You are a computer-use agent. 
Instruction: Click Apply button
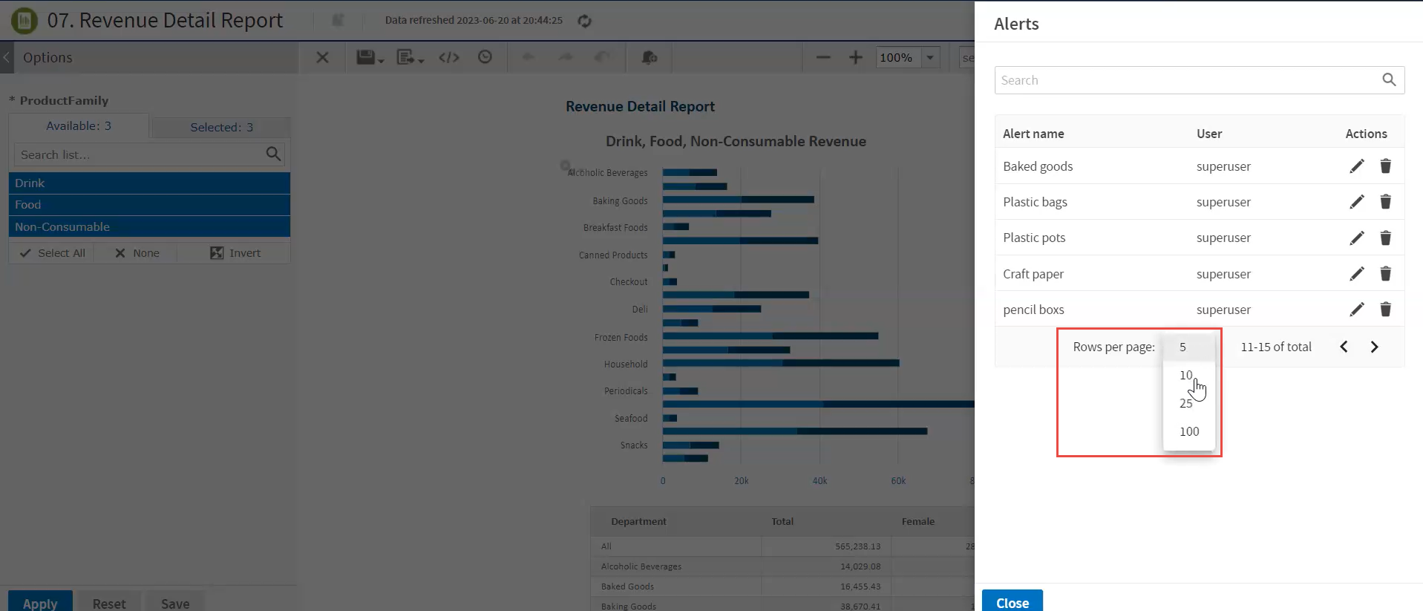pyautogui.click(x=40, y=602)
